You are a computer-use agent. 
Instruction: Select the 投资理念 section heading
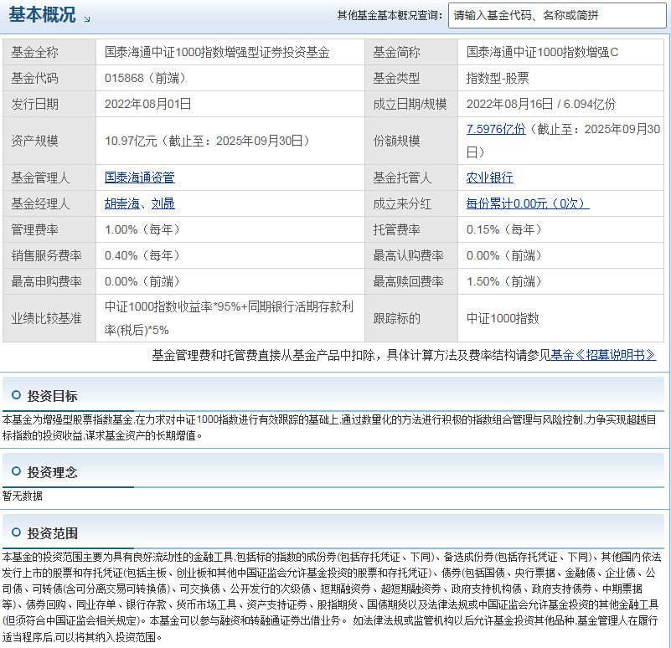[52, 472]
